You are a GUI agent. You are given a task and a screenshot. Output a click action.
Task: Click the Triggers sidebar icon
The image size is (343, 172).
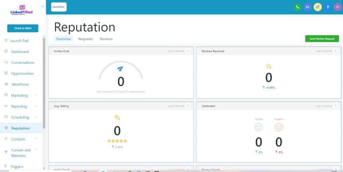tap(6, 166)
